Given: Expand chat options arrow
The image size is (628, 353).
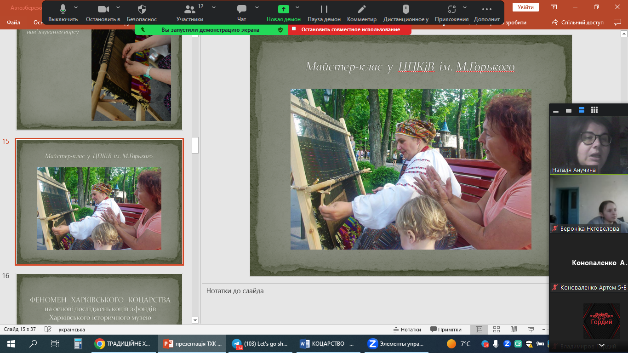Looking at the screenshot, I should 257,7.
